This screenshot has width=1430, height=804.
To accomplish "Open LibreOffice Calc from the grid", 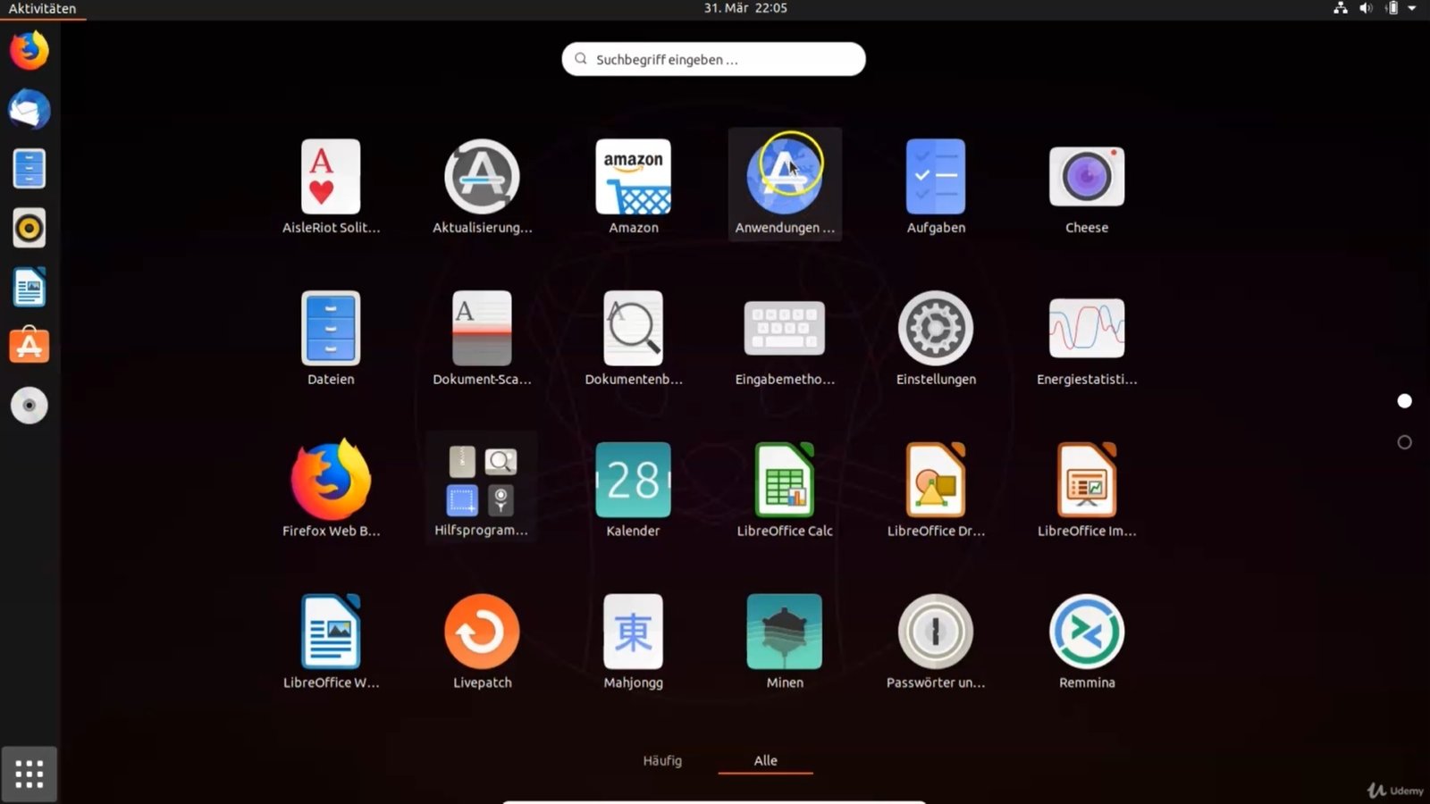I will pyautogui.click(x=784, y=481).
